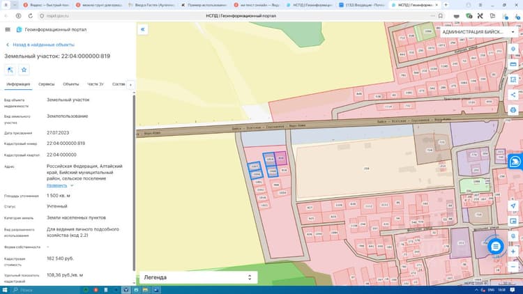Image resolution: width=523 pixels, height=294 pixels.
Task: Select the area value 1 500 кв. м
Action: point(59,196)
